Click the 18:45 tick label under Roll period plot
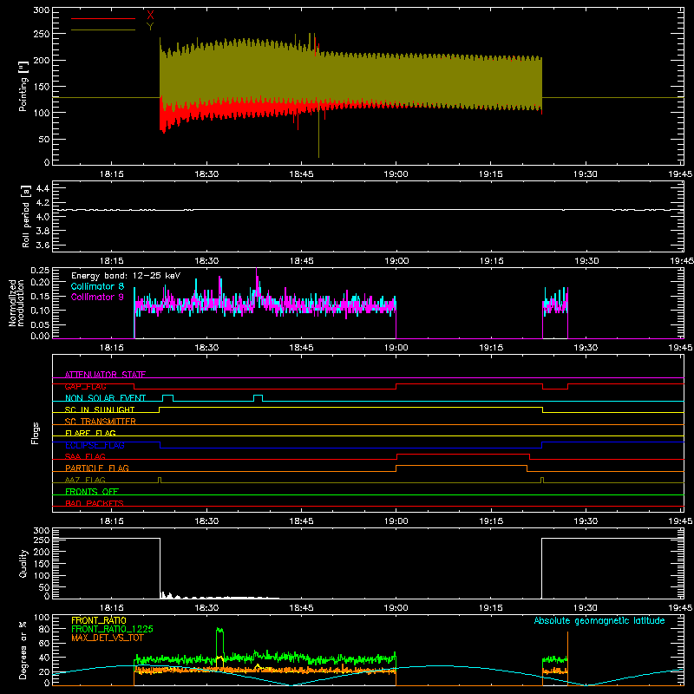 tap(301, 261)
